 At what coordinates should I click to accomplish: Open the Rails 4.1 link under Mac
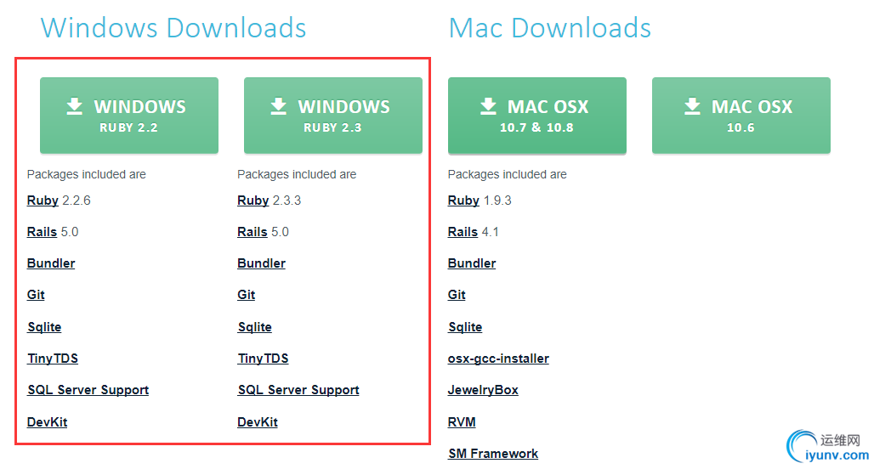(x=463, y=232)
